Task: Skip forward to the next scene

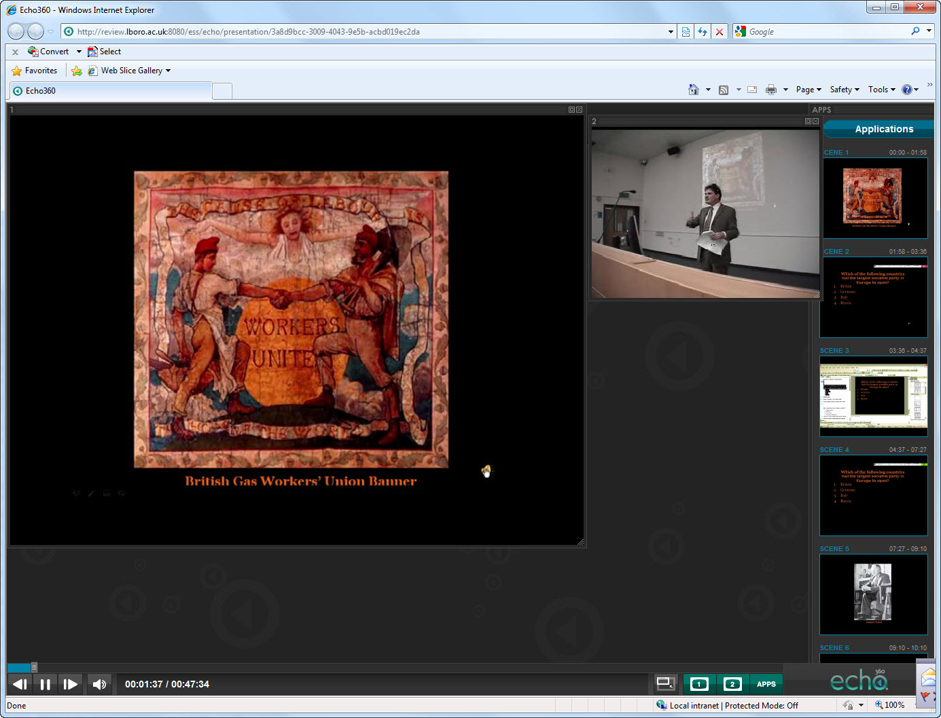Action: pyautogui.click(x=70, y=684)
